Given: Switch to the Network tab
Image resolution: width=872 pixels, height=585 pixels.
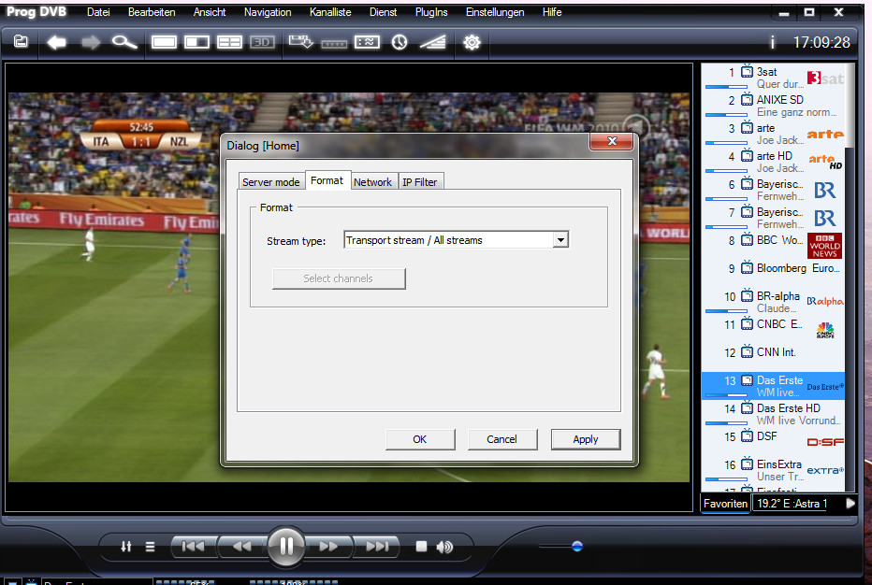Looking at the screenshot, I should 372,181.
